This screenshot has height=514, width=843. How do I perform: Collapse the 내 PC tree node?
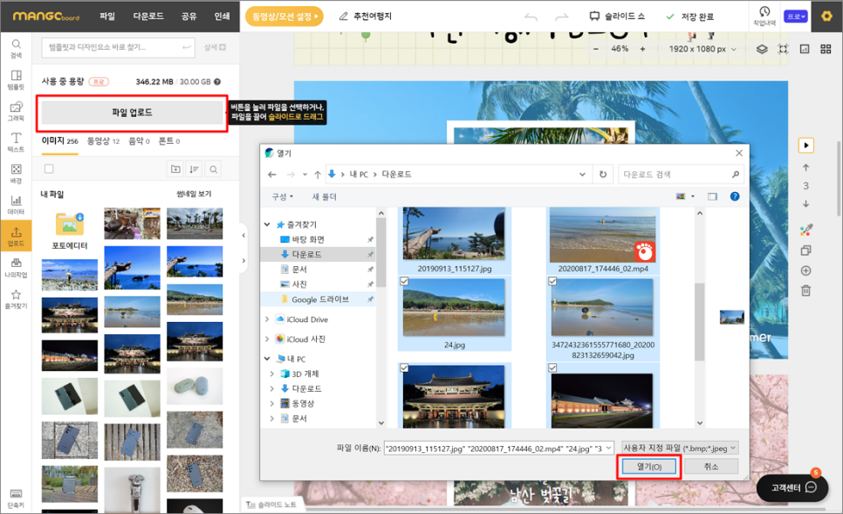coord(267,359)
